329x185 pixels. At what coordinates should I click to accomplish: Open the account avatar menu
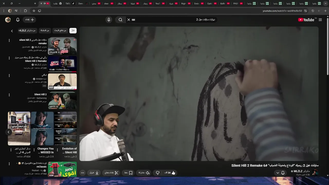[8, 20]
